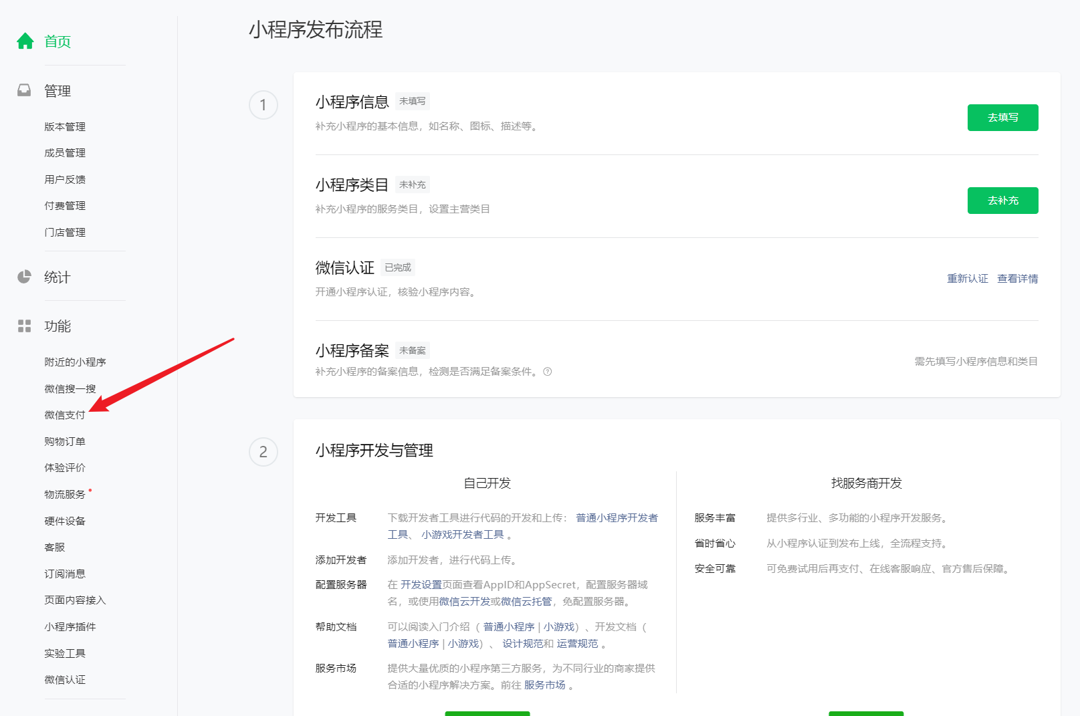Viewport: 1080px width, 716px height.
Task: Click the 未补充 status tag
Action: pos(413,185)
